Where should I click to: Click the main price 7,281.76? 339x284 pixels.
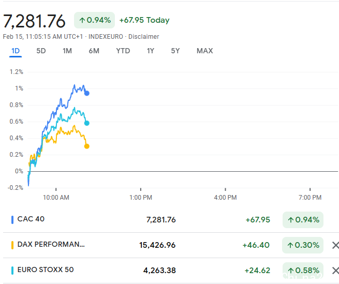34,21
